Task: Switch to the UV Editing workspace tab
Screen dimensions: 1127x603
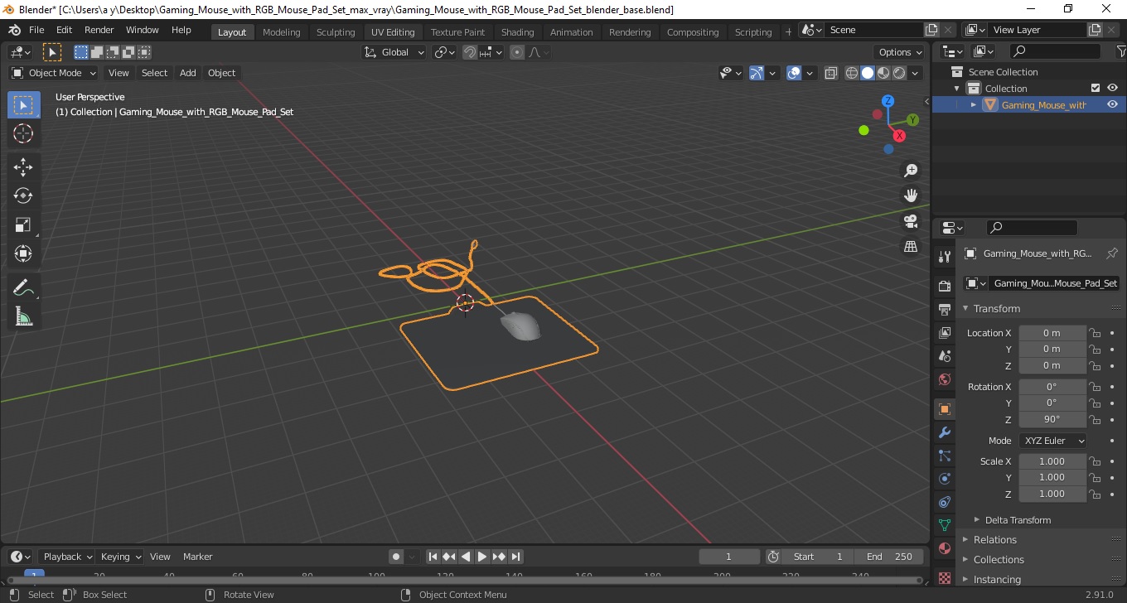Action: 393,31
